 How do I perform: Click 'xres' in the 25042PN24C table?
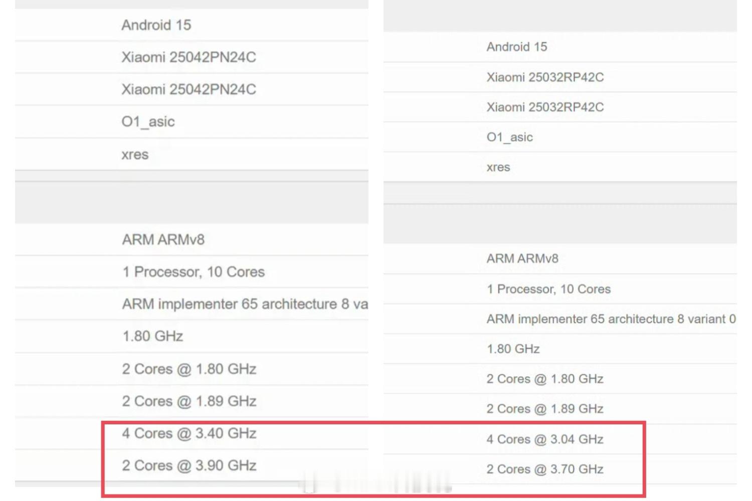(135, 155)
